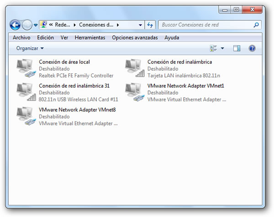
Task: Click "Realtek PCIe FE Family Controller" text
Action: pyautogui.click(x=76, y=76)
